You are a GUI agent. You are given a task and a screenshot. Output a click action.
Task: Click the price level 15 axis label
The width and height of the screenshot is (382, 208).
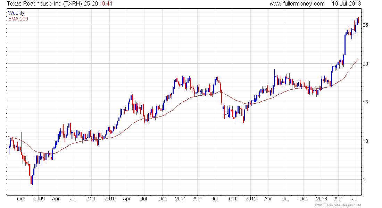(x=365, y=102)
